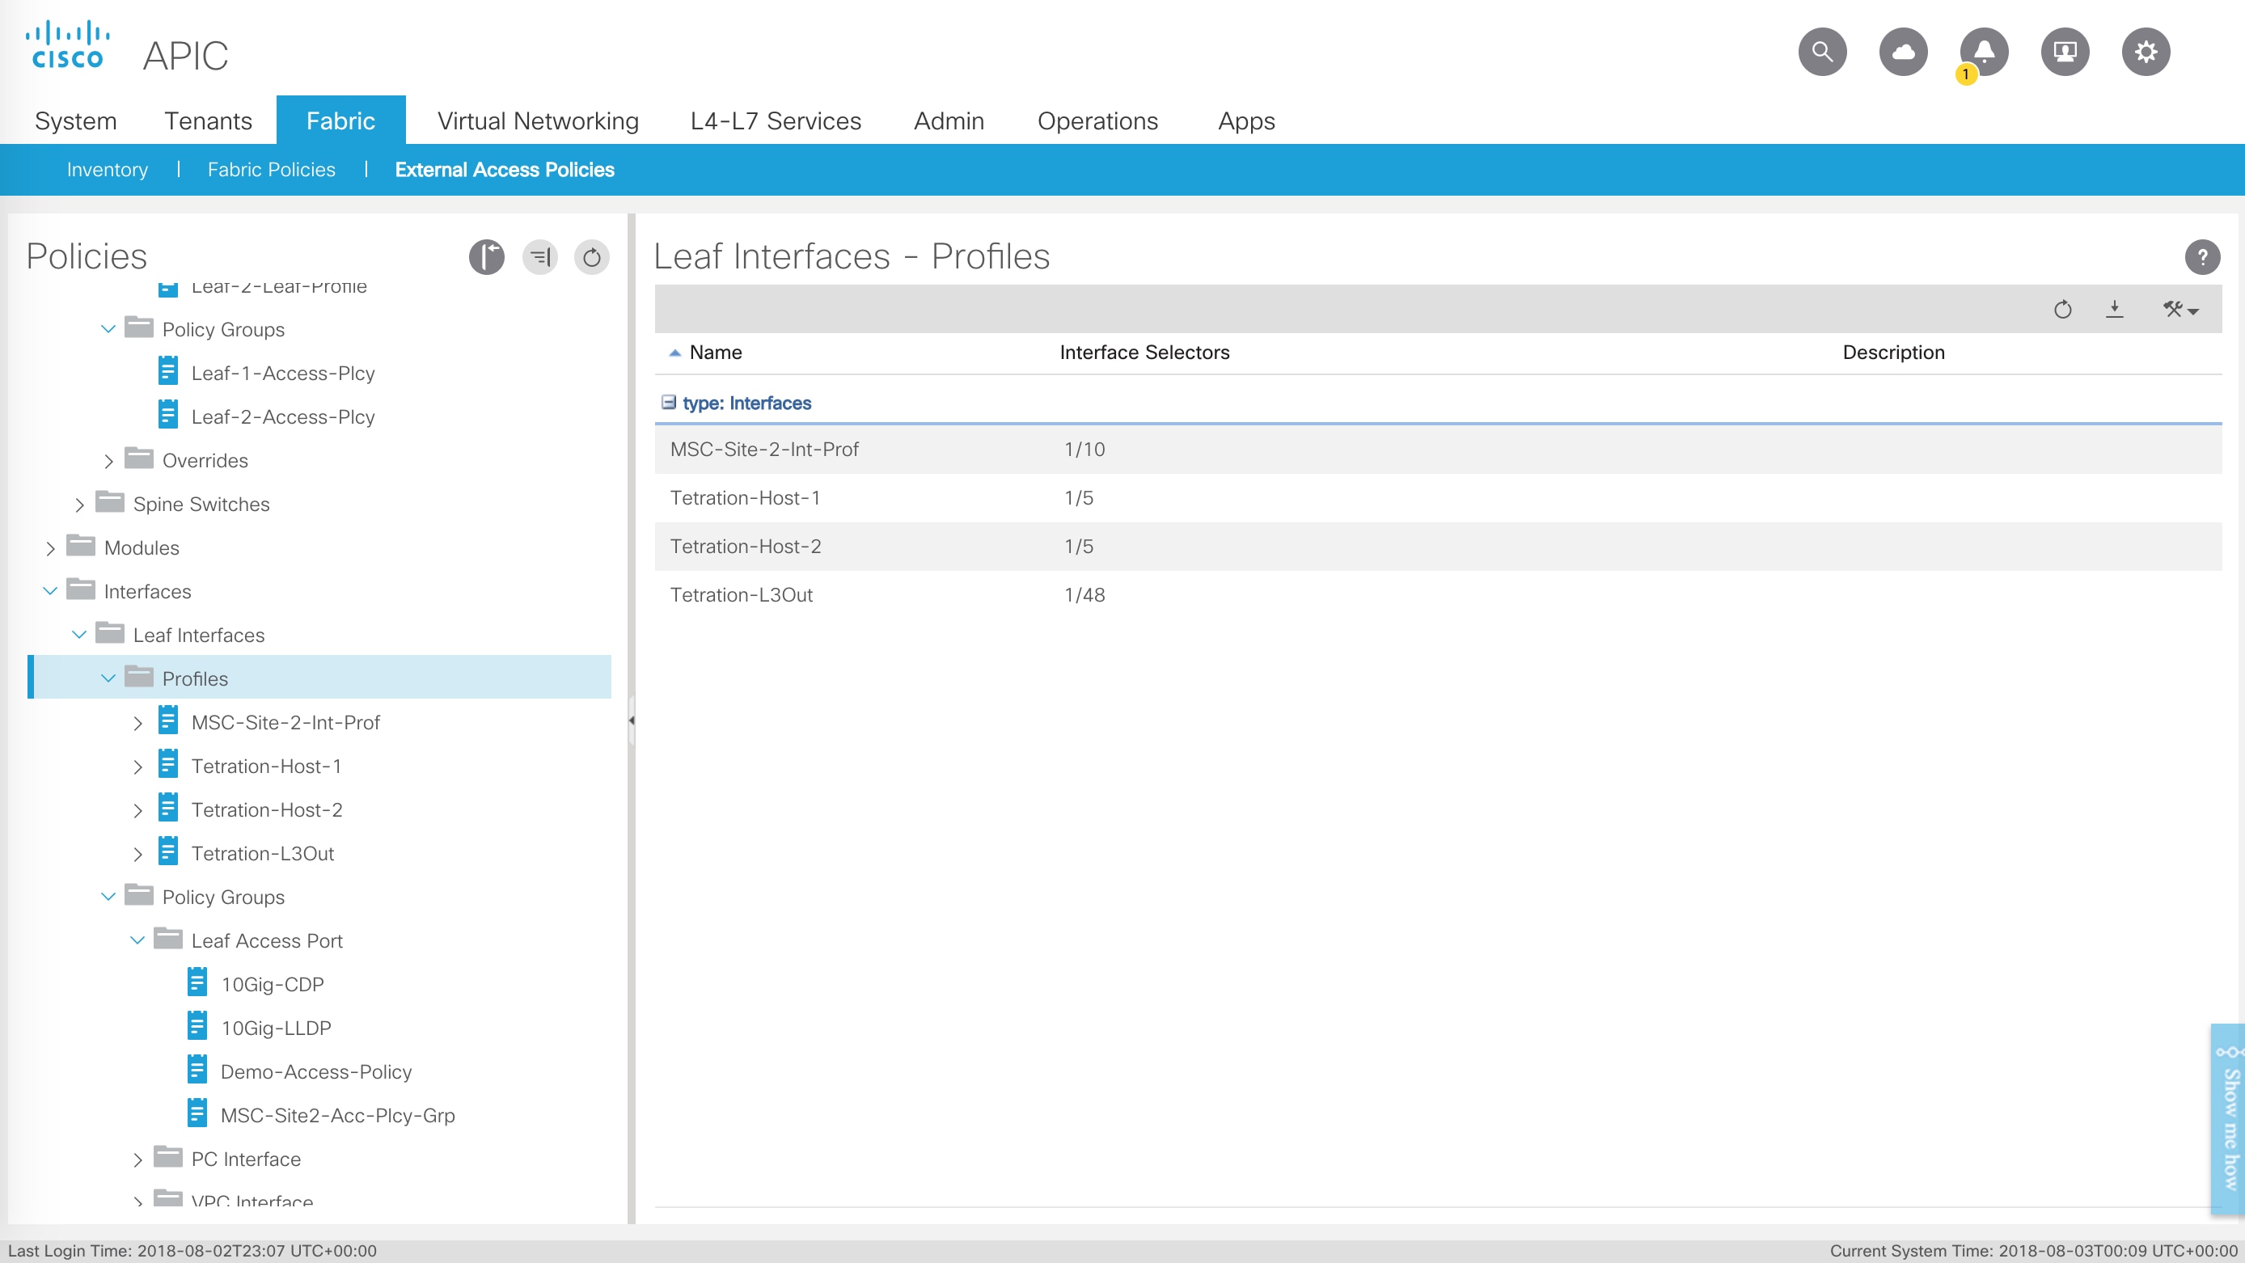The height and width of the screenshot is (1263, 2245).
Task: Expand the Spine Switches folder
Action: coord(79,505)
